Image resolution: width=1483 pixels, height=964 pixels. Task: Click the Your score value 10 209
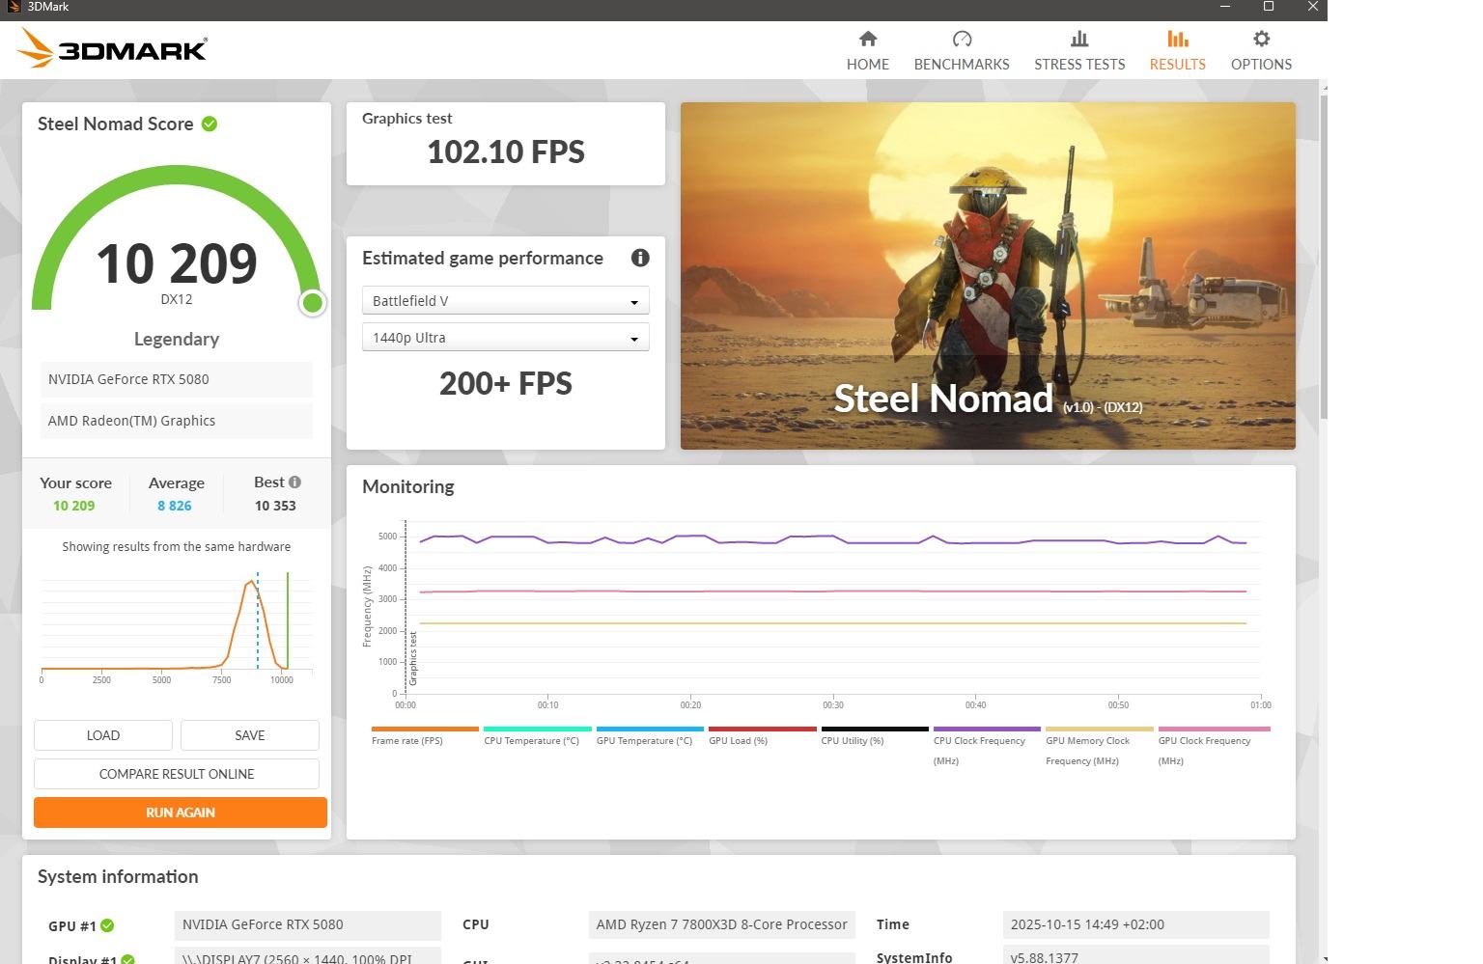(74, 506)
